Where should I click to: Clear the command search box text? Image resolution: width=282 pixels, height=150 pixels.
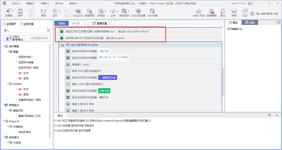tap(48, 30)
